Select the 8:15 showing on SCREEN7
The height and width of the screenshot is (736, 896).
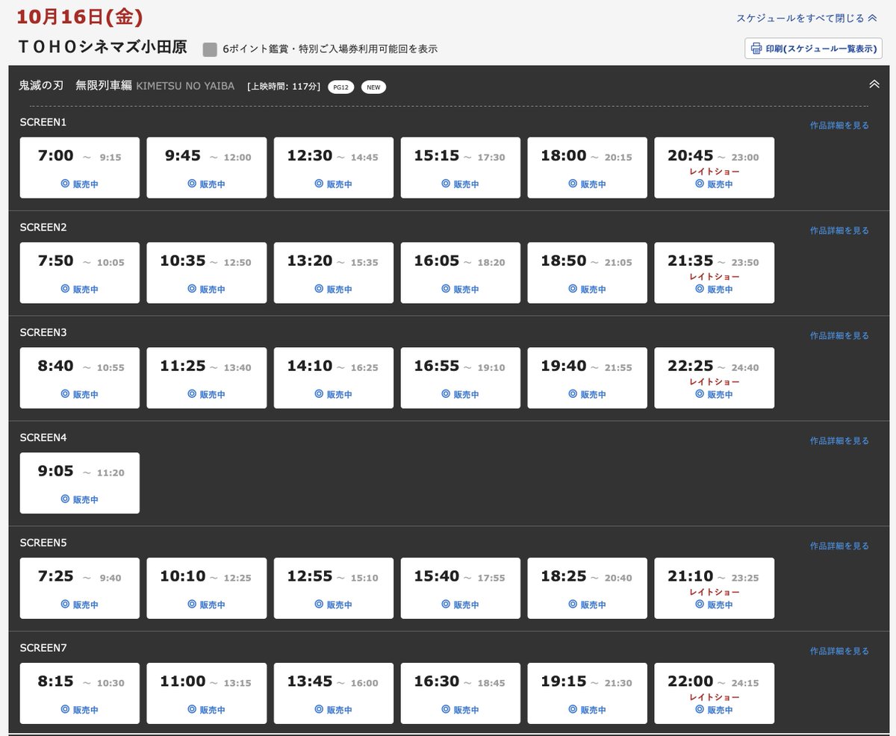(80, 694)
